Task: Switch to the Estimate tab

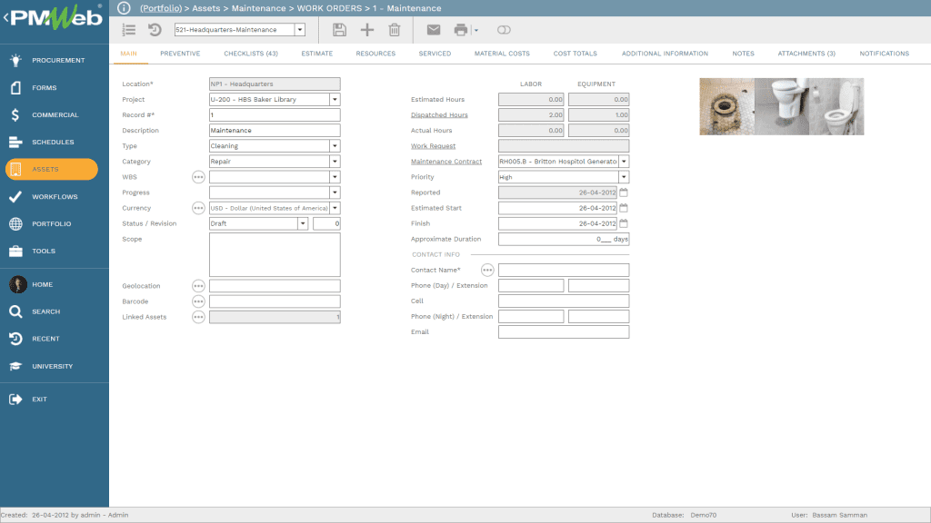Action: [317, 54]
